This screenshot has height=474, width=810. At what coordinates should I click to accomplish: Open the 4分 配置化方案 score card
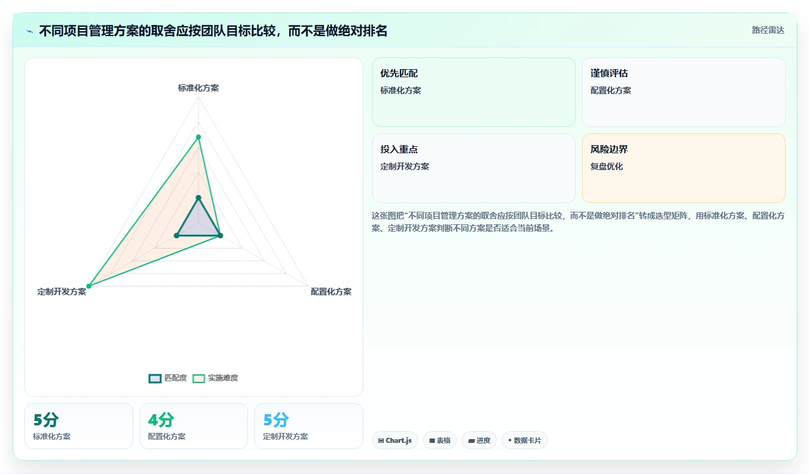[x=194, y=426]
